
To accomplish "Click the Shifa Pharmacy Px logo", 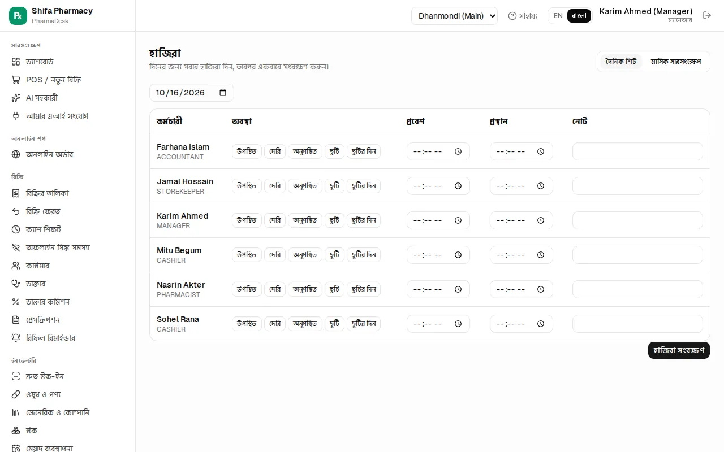I will pos(18,16).
